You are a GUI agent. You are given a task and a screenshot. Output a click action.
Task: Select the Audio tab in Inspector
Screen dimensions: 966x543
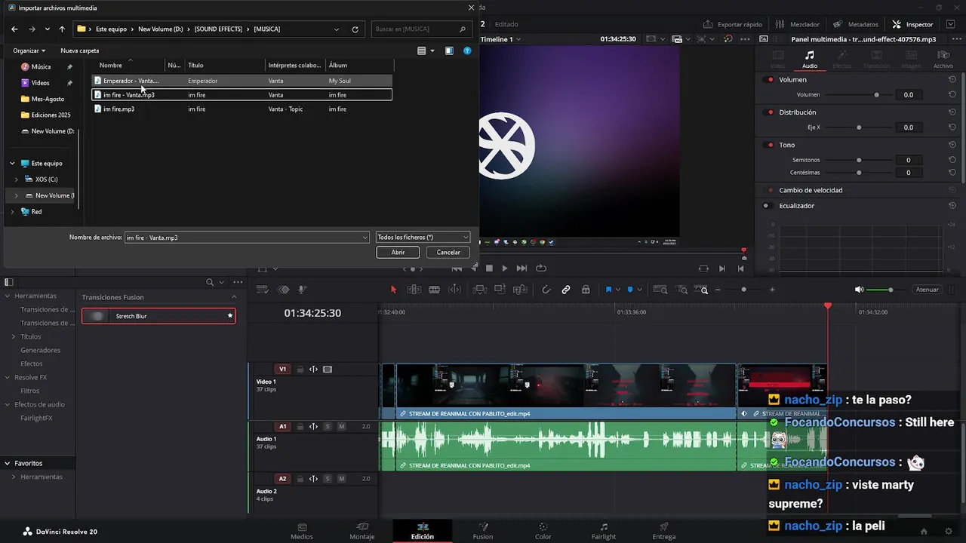809,60
